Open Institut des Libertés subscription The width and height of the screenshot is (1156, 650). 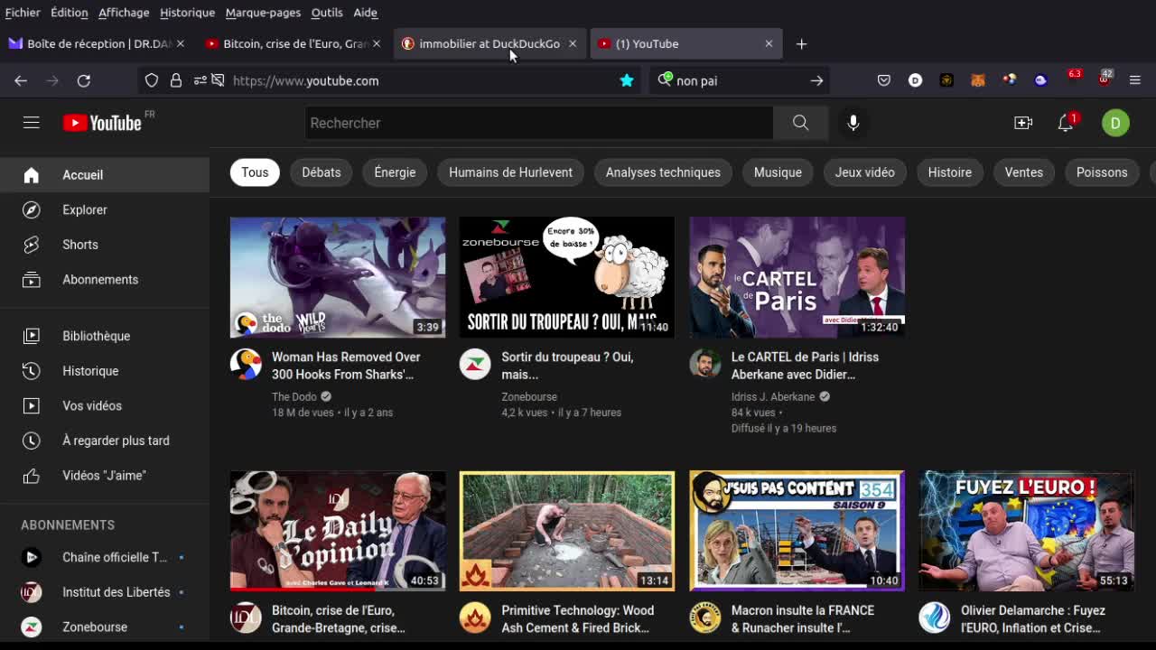[x=105, y=592]
